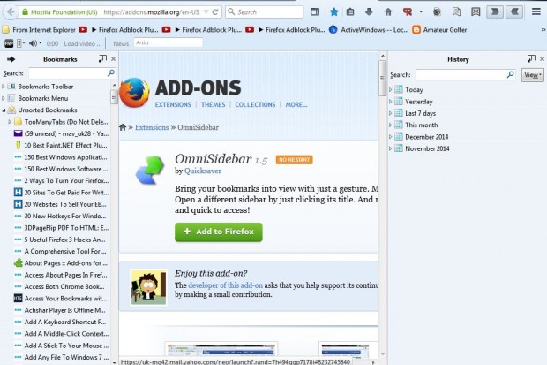Open the Firefox hamburger menu
This screenshot has height=365, width=547.
click(536, 11)
